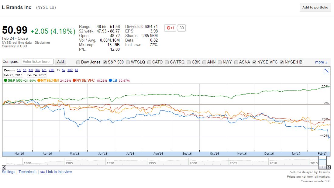Click the Add compare button
The image size is (334, 188).
coord(60,62)
